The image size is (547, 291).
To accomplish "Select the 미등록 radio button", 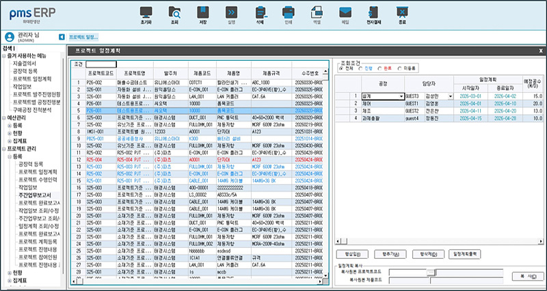I will point(399,69).
